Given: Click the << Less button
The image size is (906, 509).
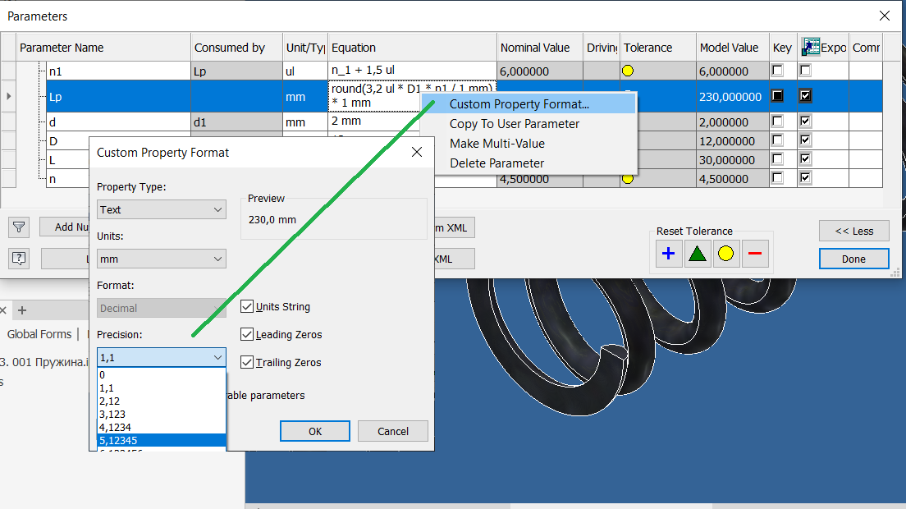Looking at the screenshot, I should [x=853, y=231].
